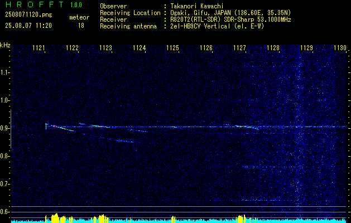Click the version number 1.0.0
The image size is (351, 223).
[76, 5]
